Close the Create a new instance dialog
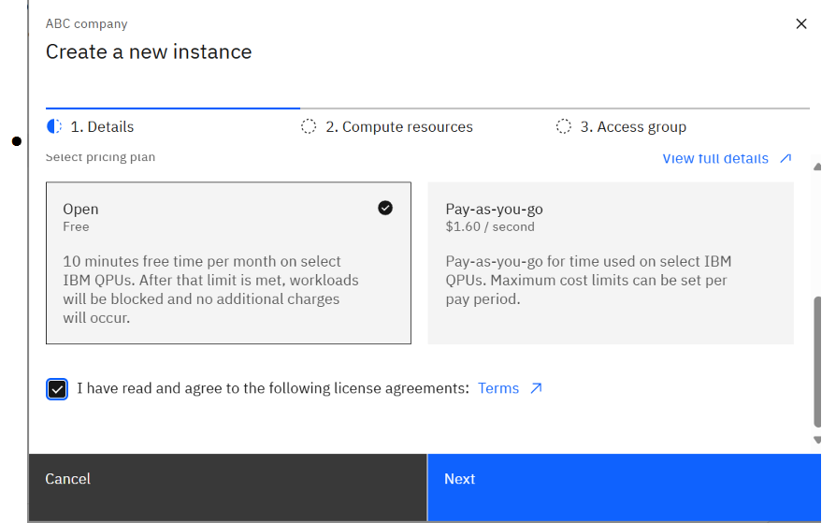Image resolution: width=836 pixels, height=523 pixels. [x=800, y=24]
